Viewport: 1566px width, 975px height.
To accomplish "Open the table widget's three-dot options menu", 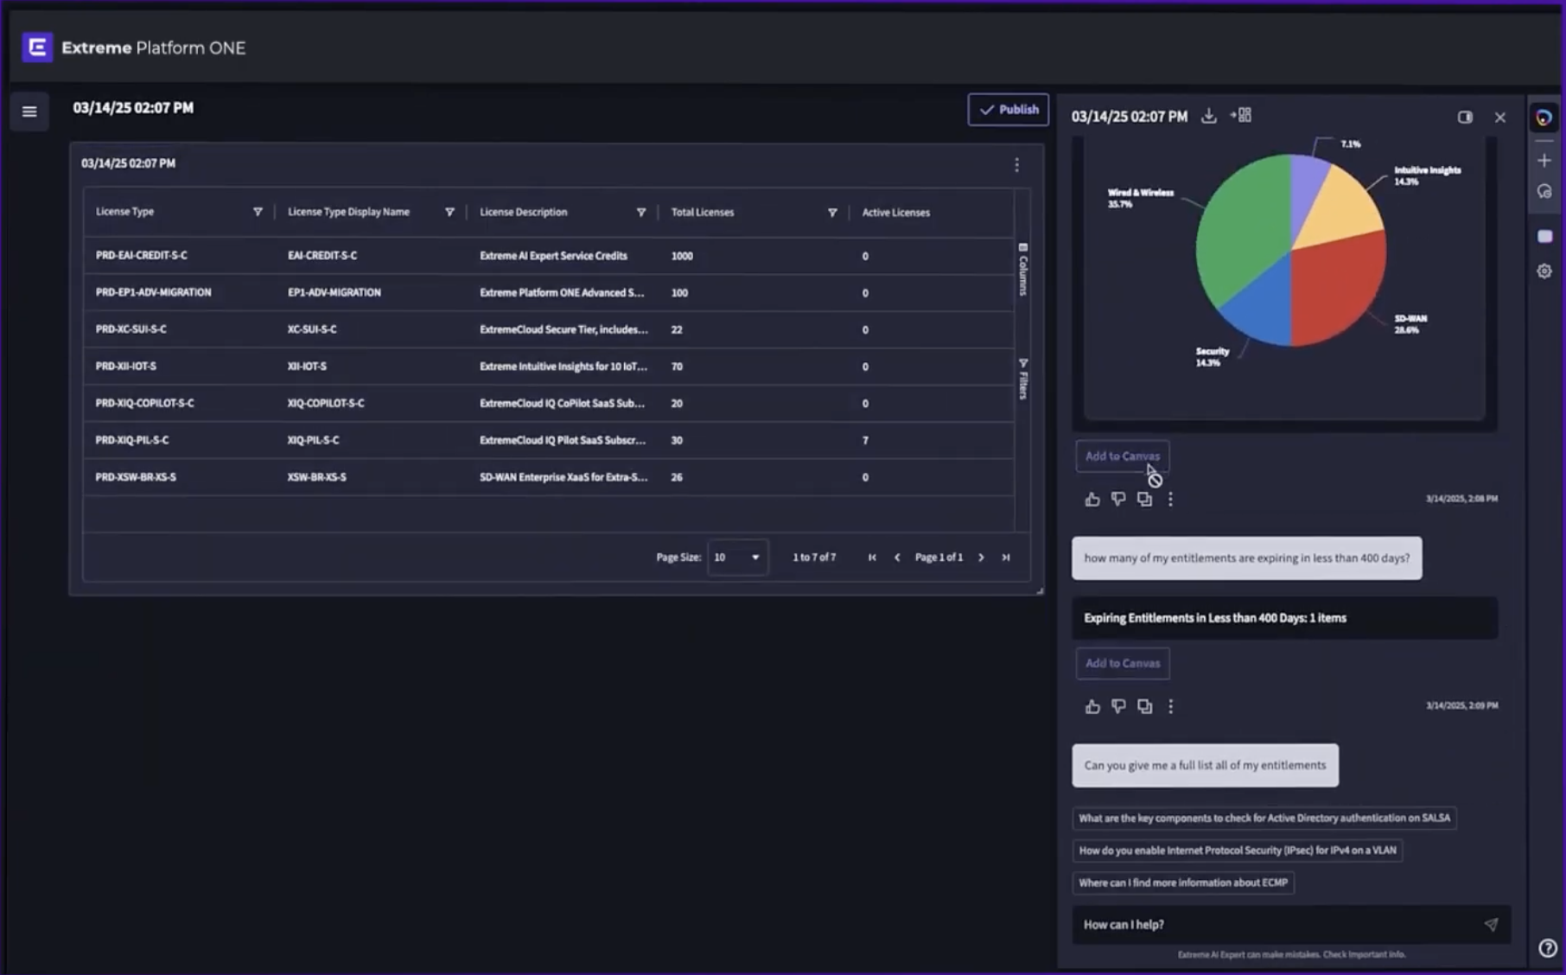I will click(1016, 164).
